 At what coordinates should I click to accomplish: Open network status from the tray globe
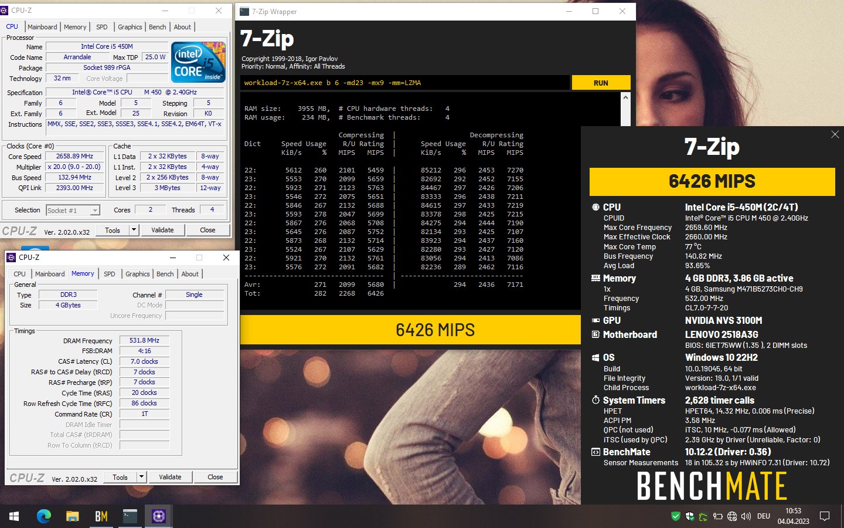732,517
